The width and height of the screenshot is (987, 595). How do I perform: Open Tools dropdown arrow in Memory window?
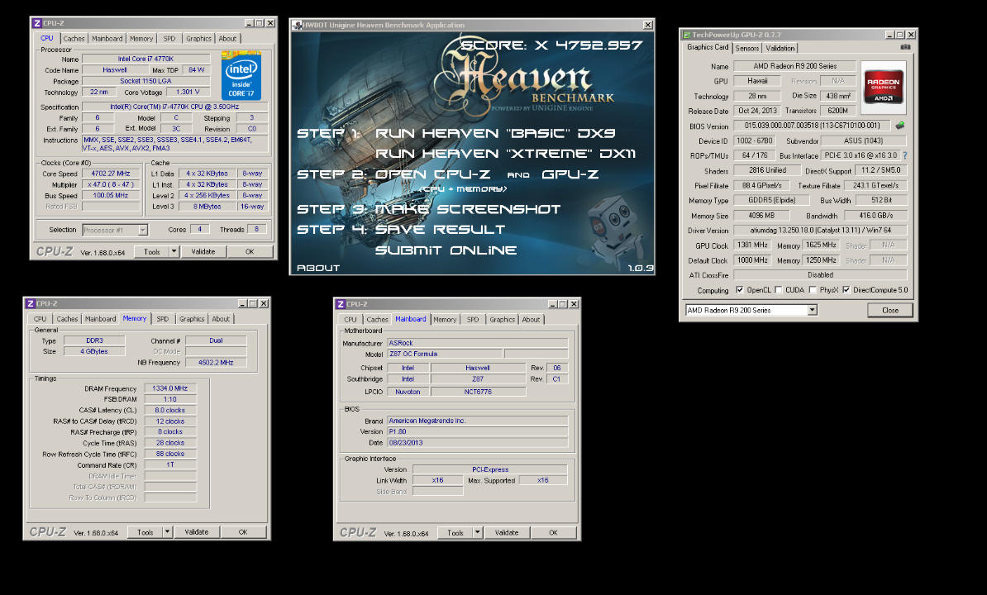tap(168, 532)
